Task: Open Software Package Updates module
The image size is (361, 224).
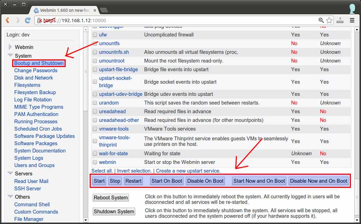Action: coord(44,136)
